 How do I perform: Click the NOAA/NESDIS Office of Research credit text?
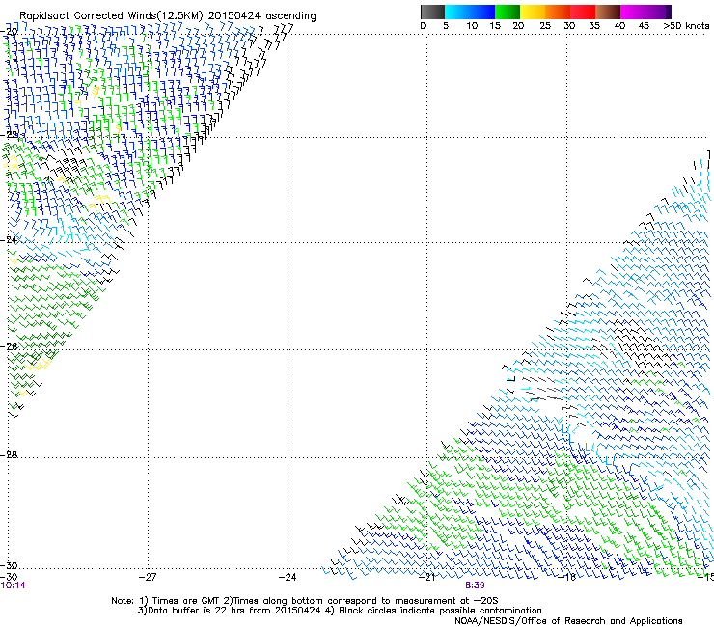point(568,621)
